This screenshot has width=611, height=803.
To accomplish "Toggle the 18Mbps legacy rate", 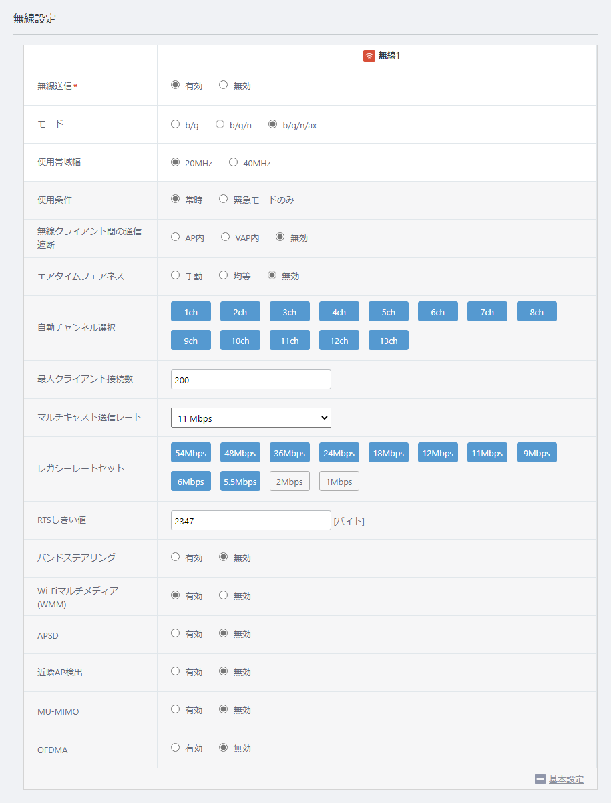I will click(x=389, y=453).
